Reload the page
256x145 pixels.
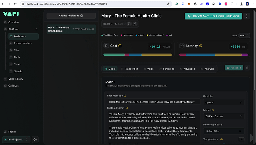coord(15,4)
